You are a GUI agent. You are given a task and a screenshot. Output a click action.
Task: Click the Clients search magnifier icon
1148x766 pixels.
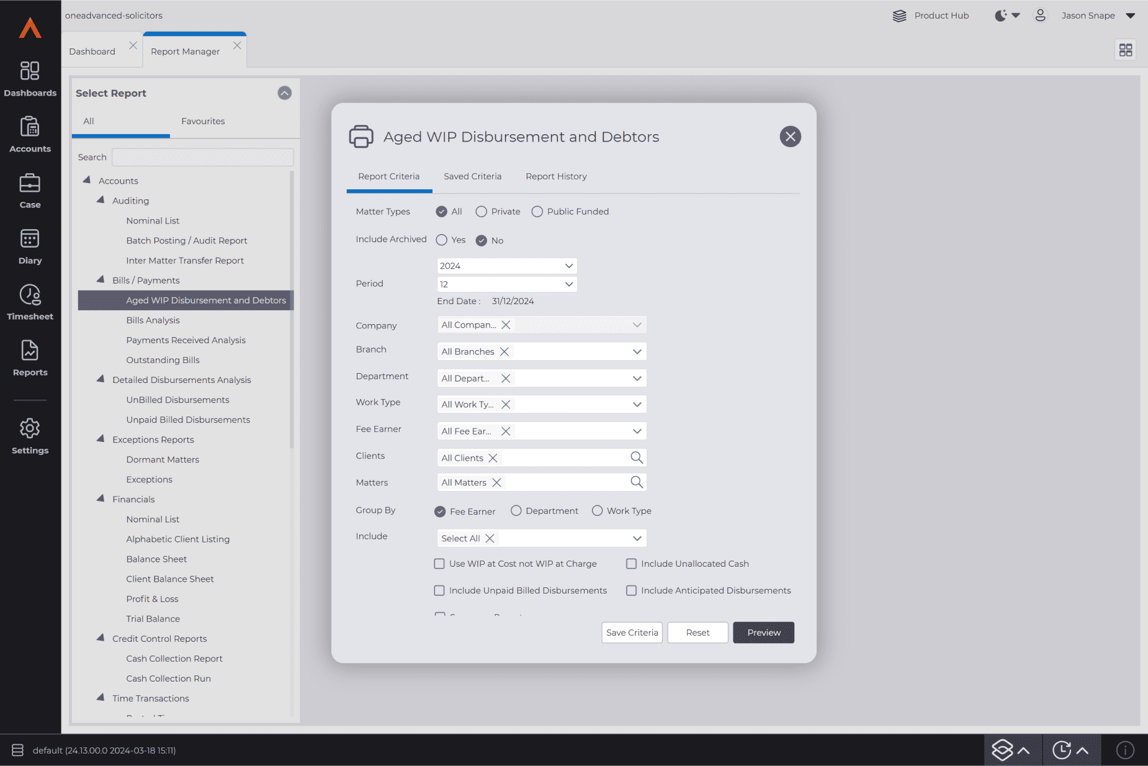point(636,457)
